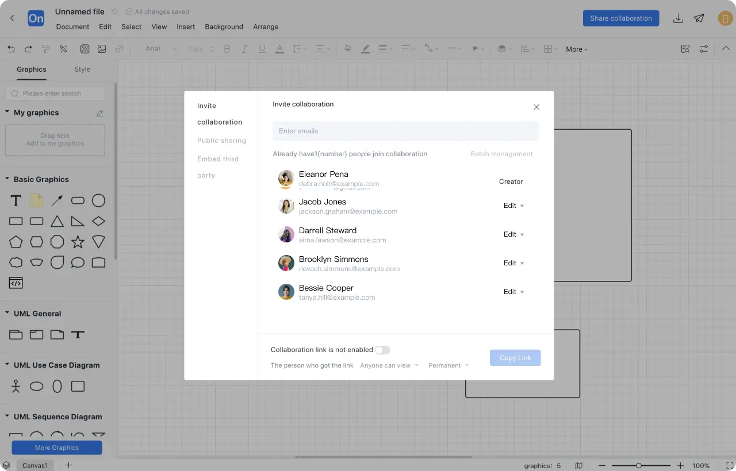The image size is (736, 471).
Task: Click the undo arrow icon
Action: click(11, 49)
